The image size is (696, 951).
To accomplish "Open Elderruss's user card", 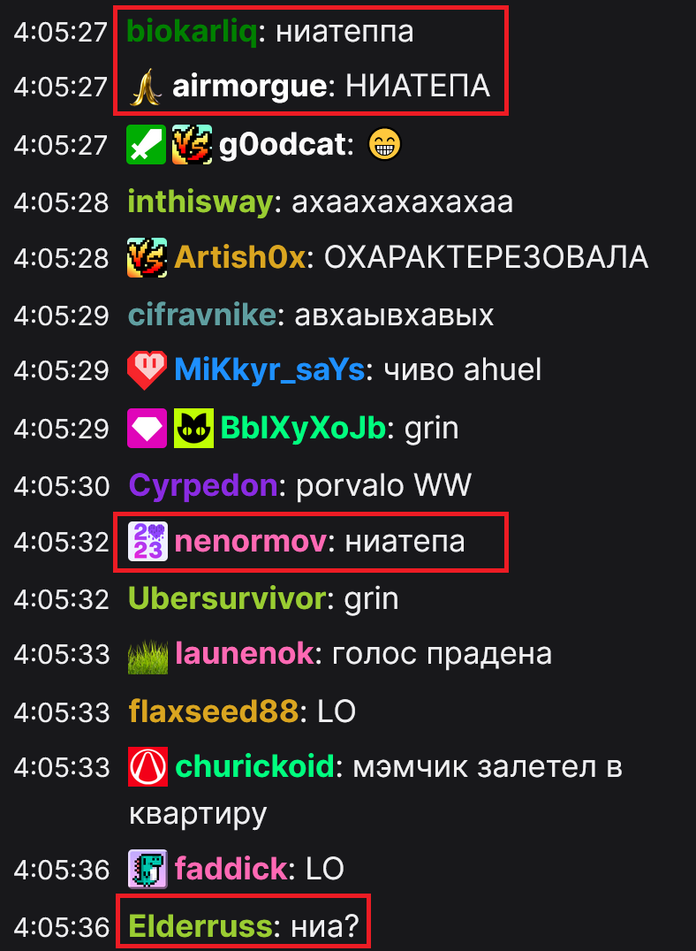I will click(x=200, y=926).
